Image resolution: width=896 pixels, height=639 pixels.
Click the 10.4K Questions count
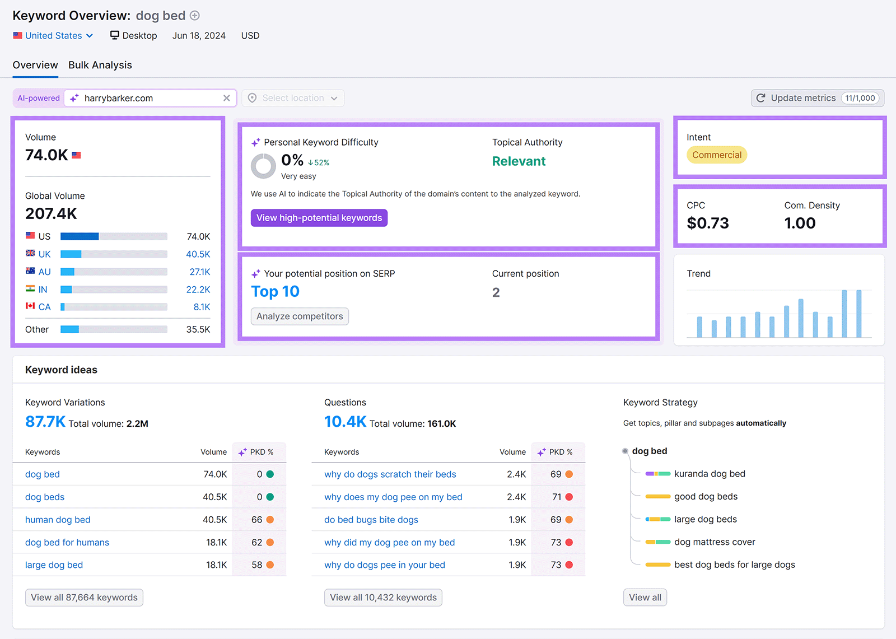345,422
